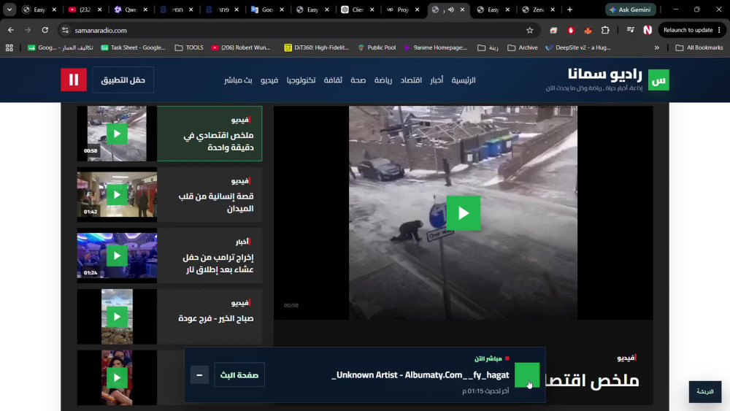Open the ثقافة section
730x411 pixels.
(333, 80)
